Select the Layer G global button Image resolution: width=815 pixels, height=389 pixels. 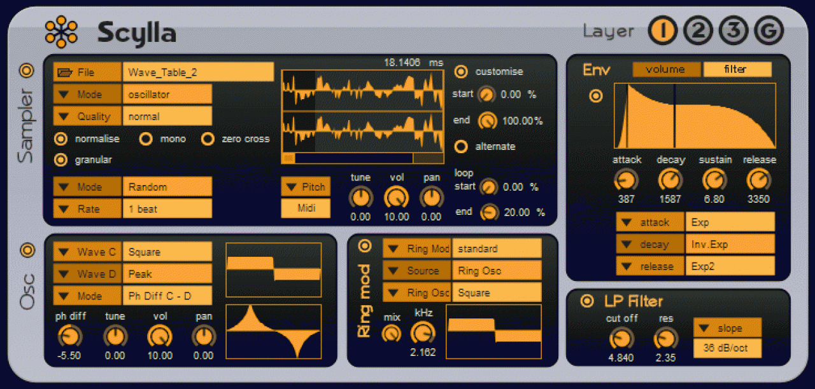[x=769, y=31]
